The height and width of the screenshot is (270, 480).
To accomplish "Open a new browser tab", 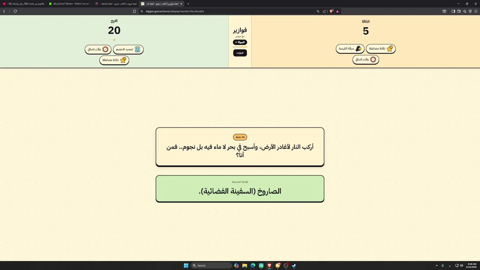I will (188, 4).
